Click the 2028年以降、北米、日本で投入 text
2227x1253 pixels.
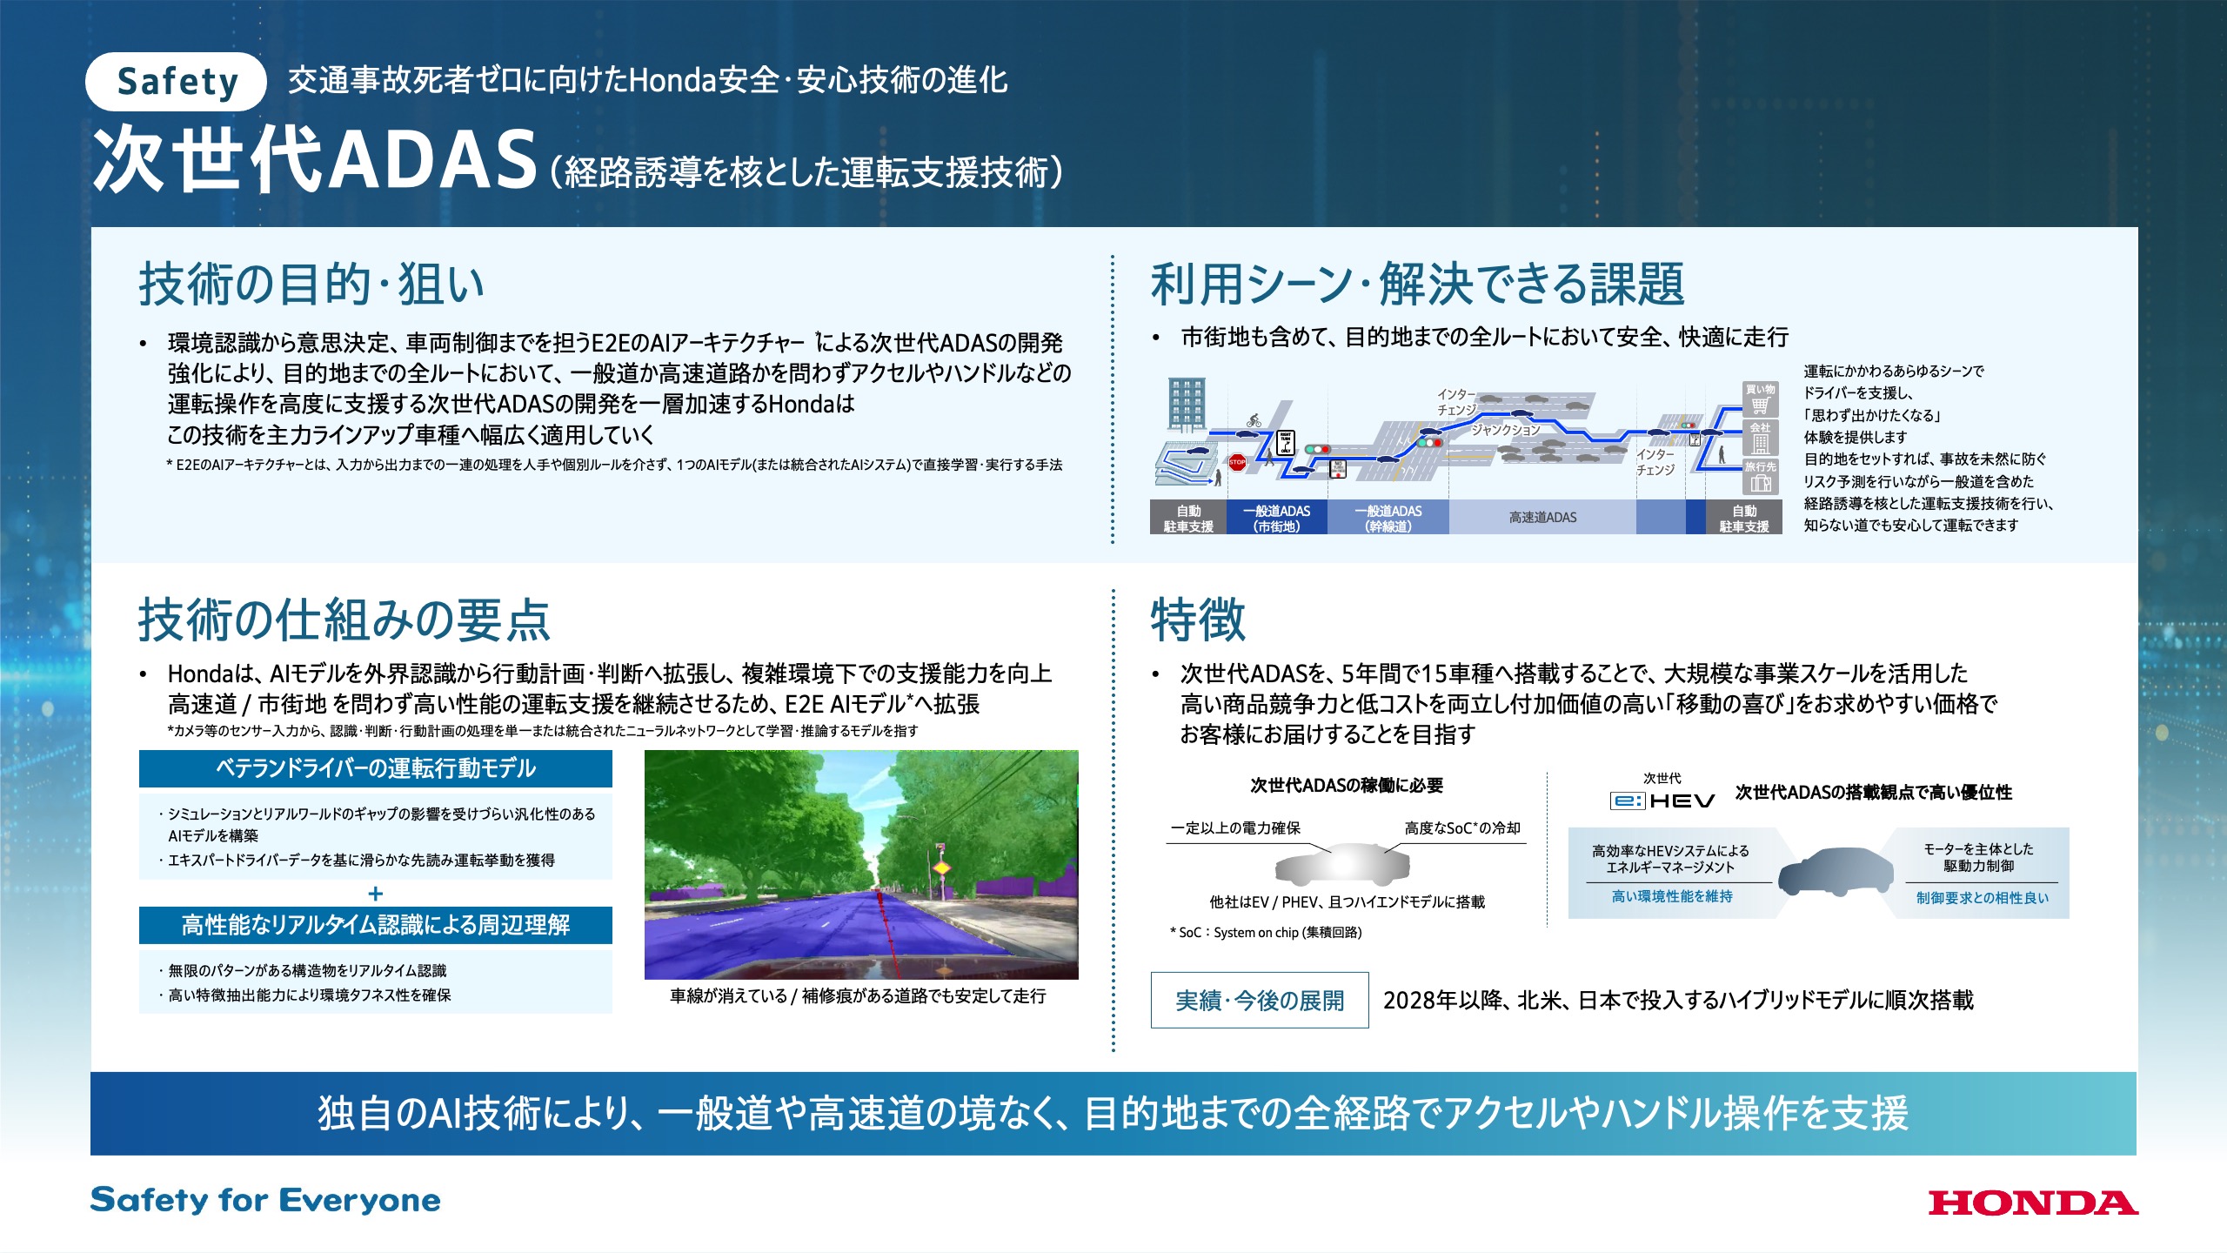[1678, 1001]
